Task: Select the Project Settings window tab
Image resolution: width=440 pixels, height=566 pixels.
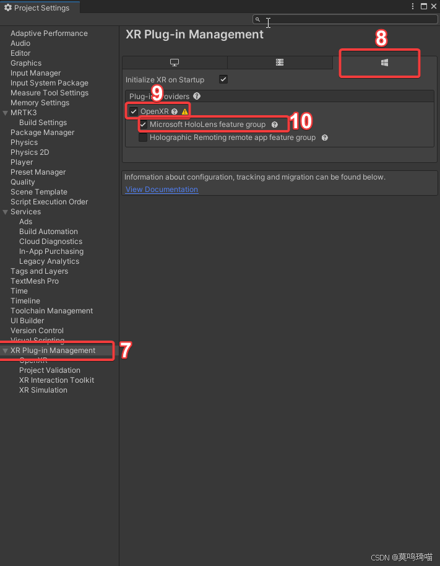Action: (x=40, y=7)
